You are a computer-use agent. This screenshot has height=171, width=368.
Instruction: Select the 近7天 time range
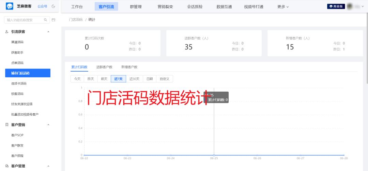click(x=118, y=79)
